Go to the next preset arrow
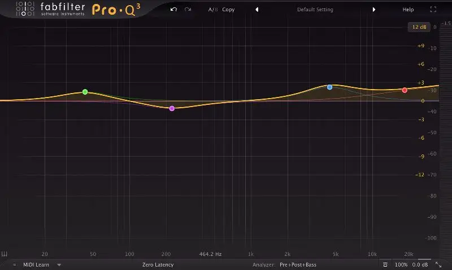This screenshot has width=452, height=270. (x=373, y=10)
